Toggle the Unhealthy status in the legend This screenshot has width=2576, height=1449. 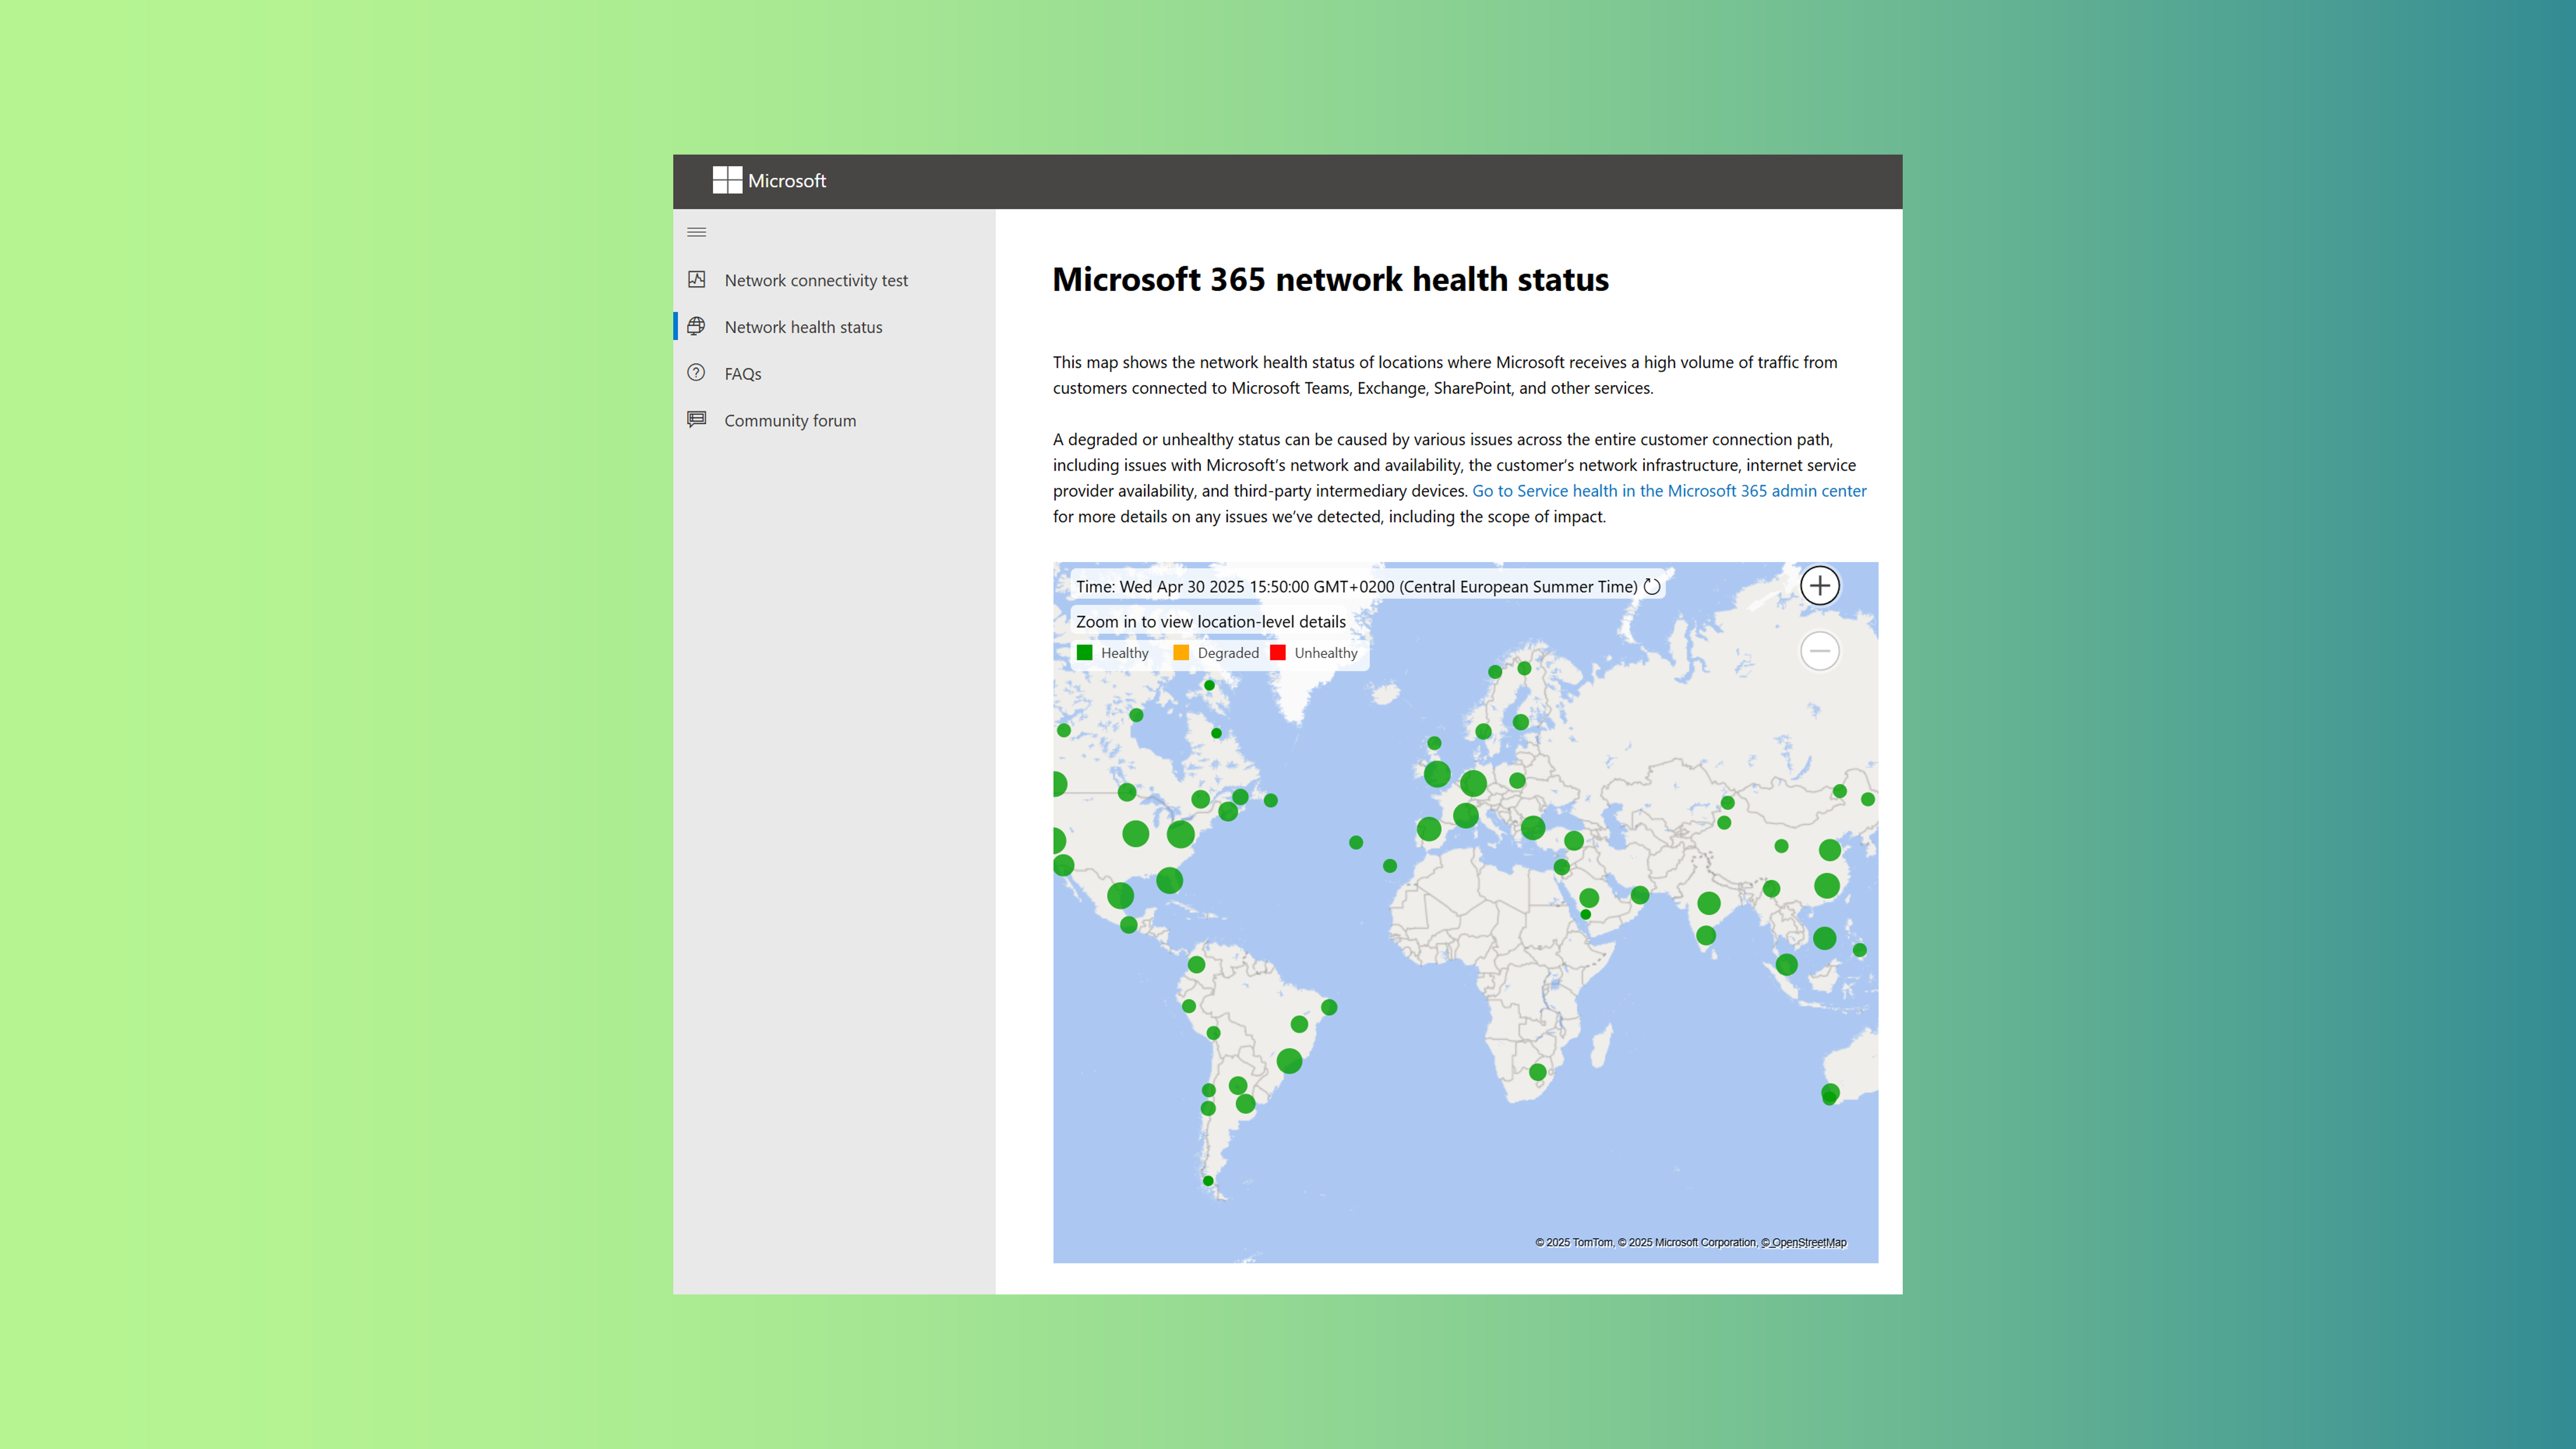(x=1278, y=653)
